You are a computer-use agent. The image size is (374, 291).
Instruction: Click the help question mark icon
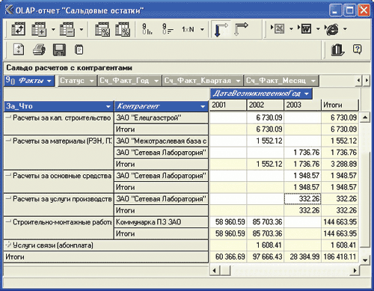point(357,49)
